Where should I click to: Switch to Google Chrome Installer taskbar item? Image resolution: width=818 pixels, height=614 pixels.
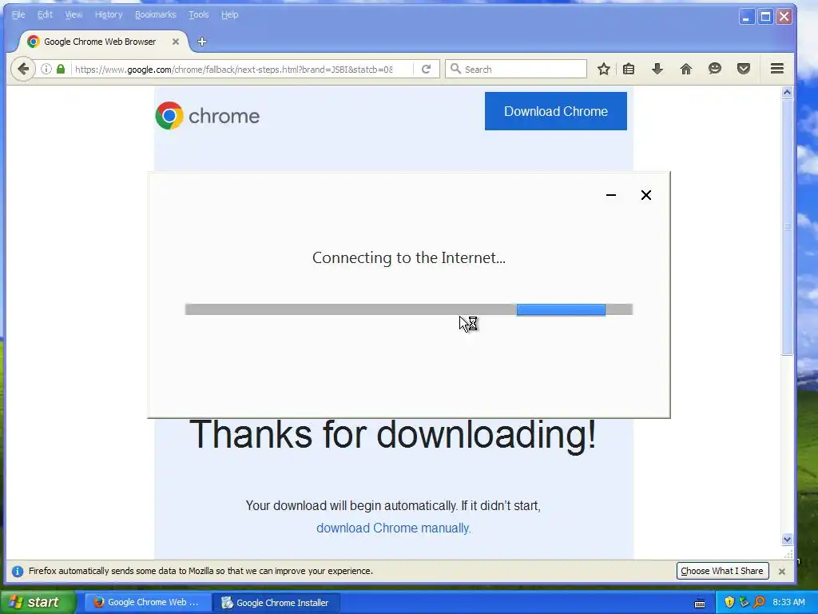276,603
